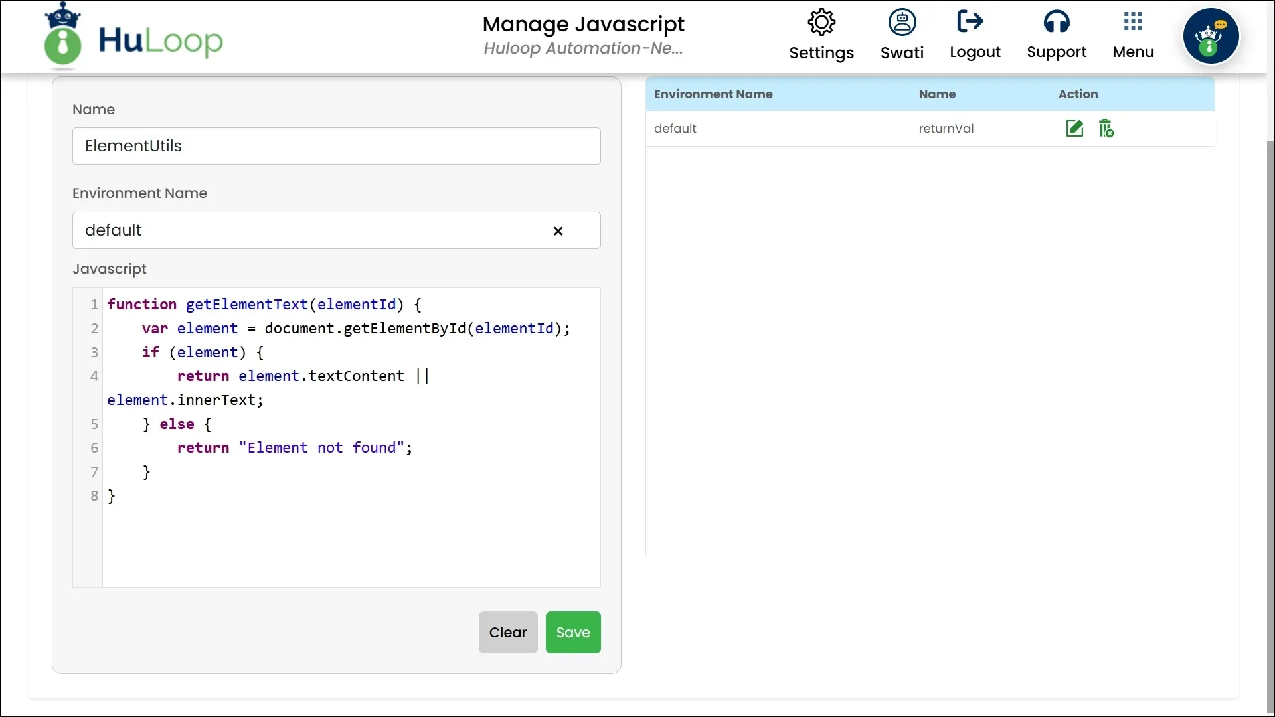Sort by the Environment Name column header
Screen dimensions: 1275x717
[x=713, y=94]
